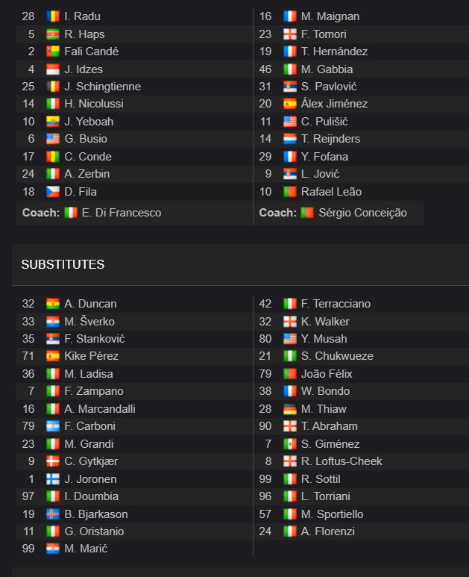Screen dimensions: 469x577
Task: Select coach Sérgio Conceição
Action: (362, 213)
